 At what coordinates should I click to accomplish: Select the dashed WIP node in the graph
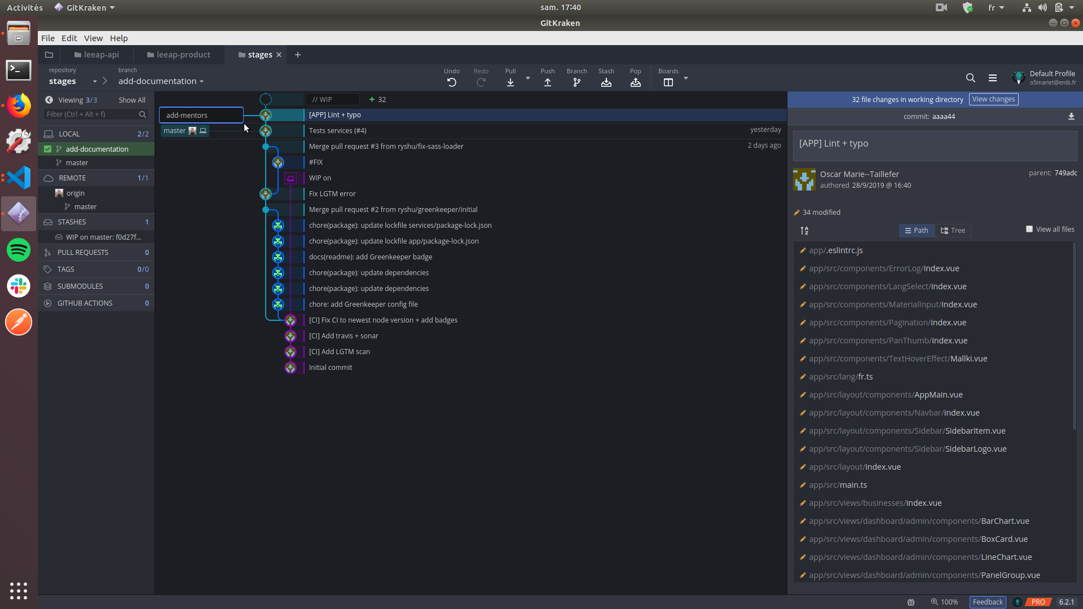click(x=266, y=99)
